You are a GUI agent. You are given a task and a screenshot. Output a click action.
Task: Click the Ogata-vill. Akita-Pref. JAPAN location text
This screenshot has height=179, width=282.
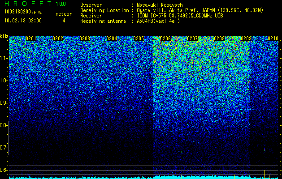[x=200, y=10]
